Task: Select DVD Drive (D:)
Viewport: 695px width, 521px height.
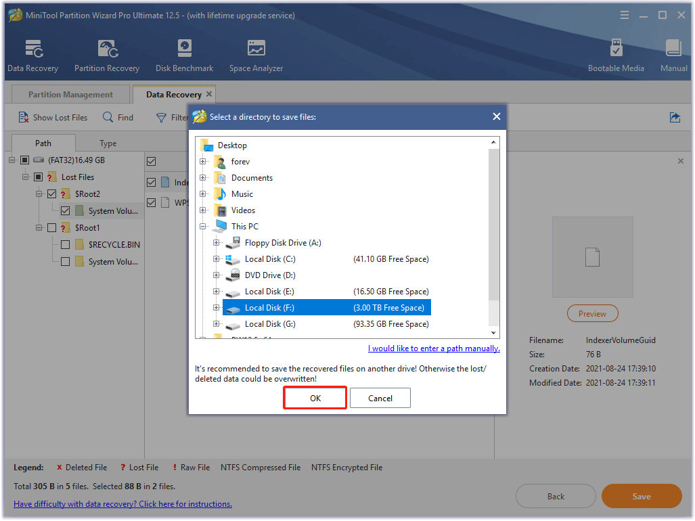Action: click(270, 275)
